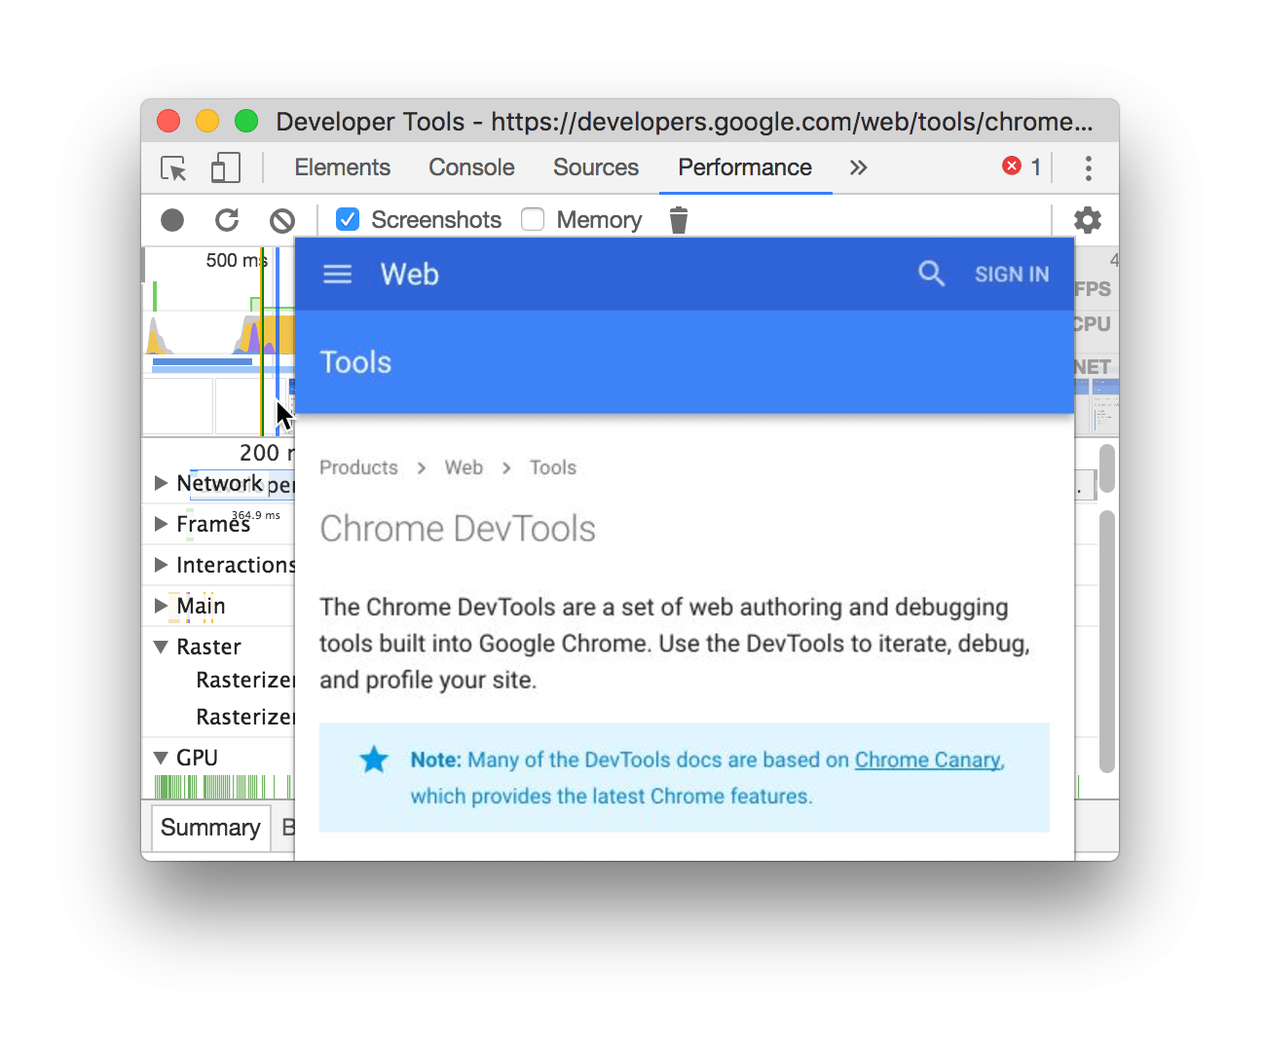Collapse the Raster section

(x=161, y=647)
